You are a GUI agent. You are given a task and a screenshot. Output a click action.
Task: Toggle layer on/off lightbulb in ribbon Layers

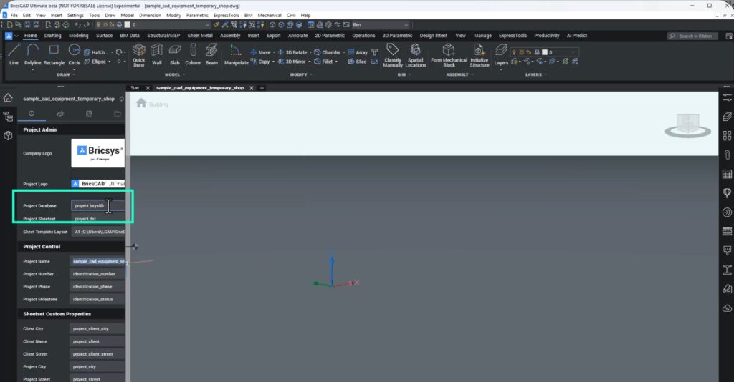(514, 52)
